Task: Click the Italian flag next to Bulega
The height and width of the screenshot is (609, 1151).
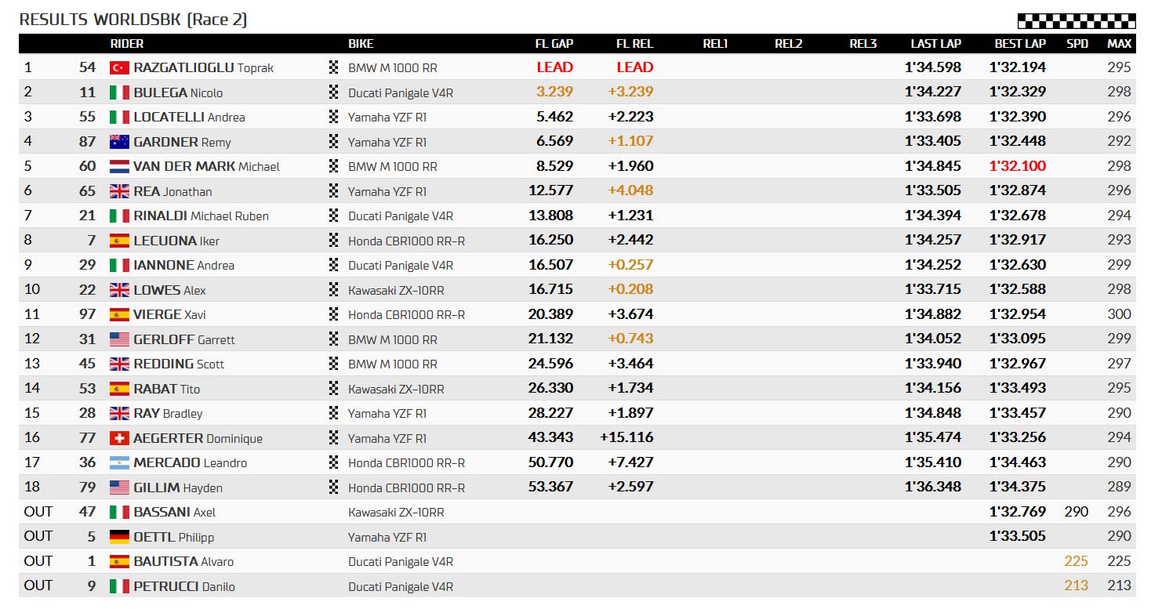Action: coord(119,92)
